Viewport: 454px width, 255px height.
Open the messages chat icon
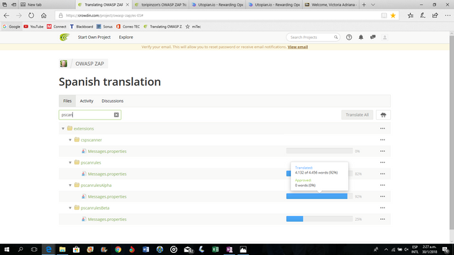pos(372,38)
